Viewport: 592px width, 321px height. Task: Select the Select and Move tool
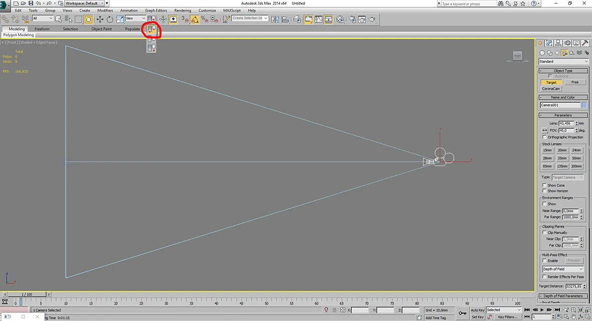click(100, 19)
